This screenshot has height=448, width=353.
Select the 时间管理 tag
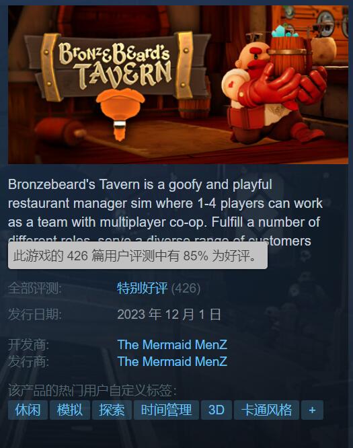click(166, 410)
